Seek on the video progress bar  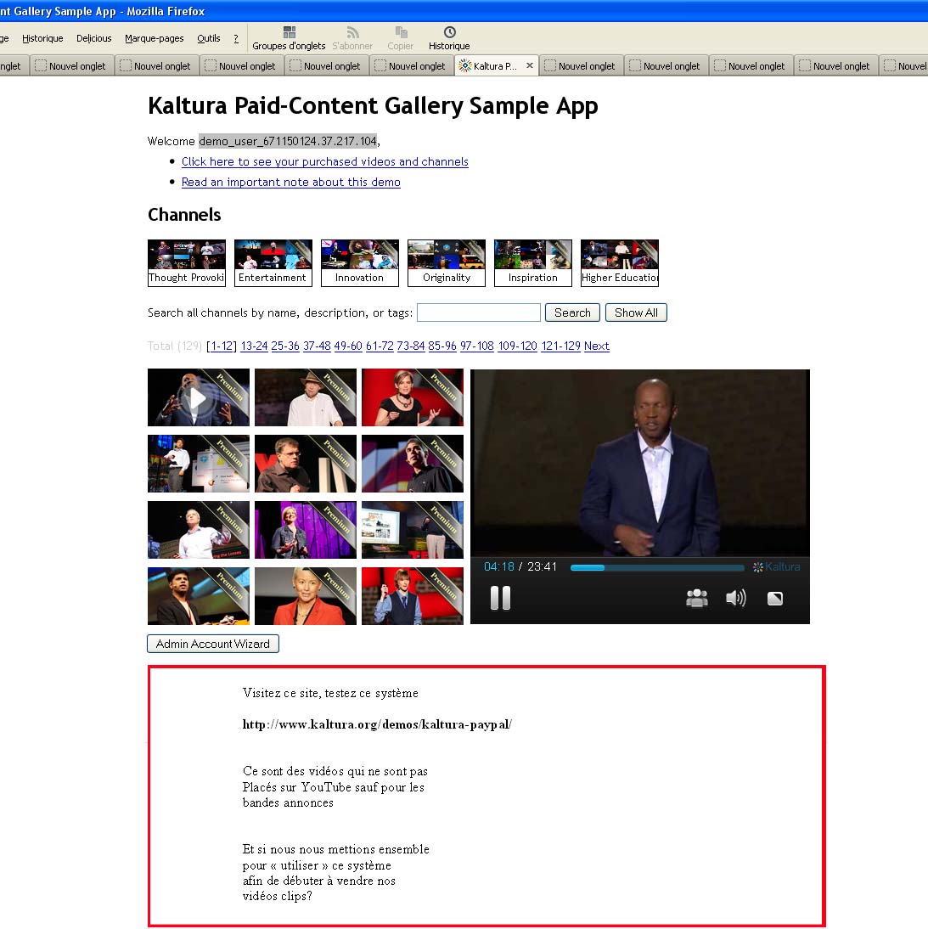(x=657, y=567)
